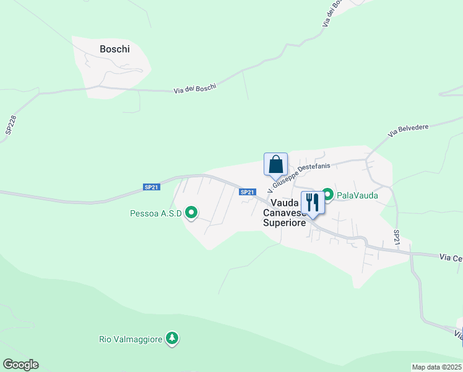Click the PalaVauda place name text

(357, 195)
